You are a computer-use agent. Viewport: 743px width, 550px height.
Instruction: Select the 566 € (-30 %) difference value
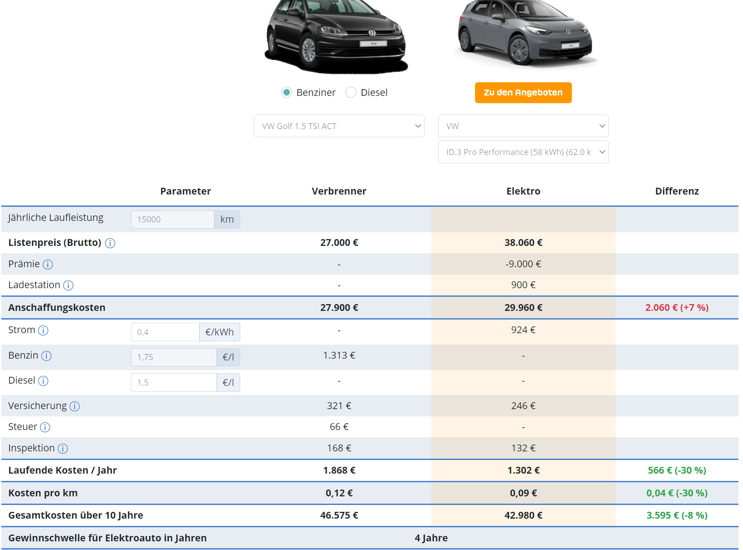[x=677, y=470]
